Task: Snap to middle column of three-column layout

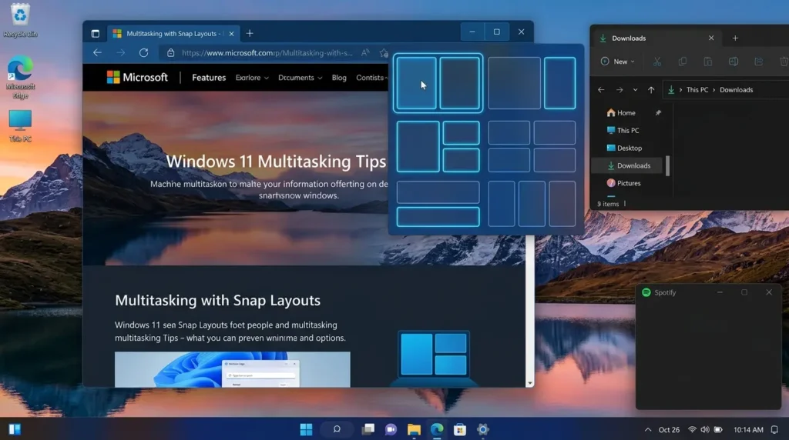Action: click(x=532, y=204)
